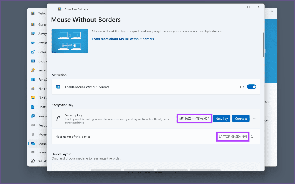The height and width of the screenshot is (184, 295).
Task: Select the File Explorer add-ons icon
Action: (33, 98)
